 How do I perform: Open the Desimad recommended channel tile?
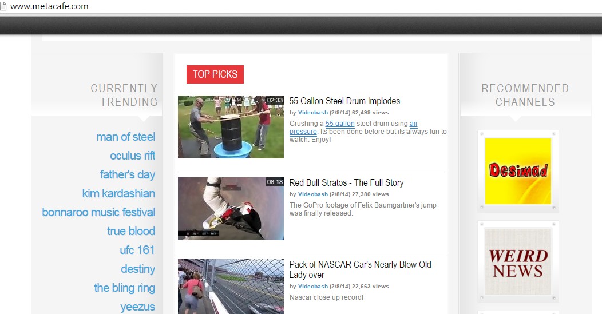coord(518,171)
